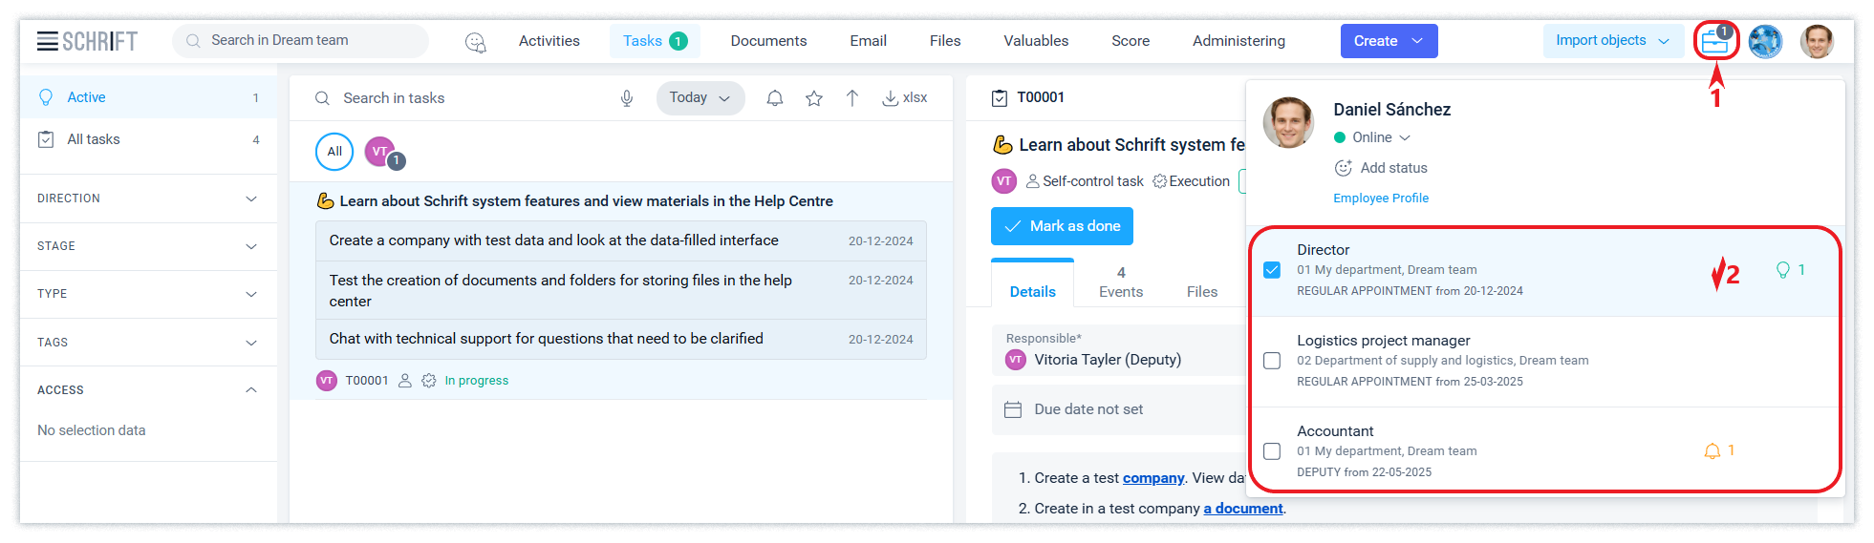Screen dimensions: 1874x543
Task: Click the bell notifications icon in task toolbar
Action: coord(775,98)
